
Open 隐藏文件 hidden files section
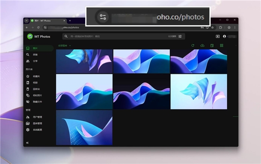(37, 102)
